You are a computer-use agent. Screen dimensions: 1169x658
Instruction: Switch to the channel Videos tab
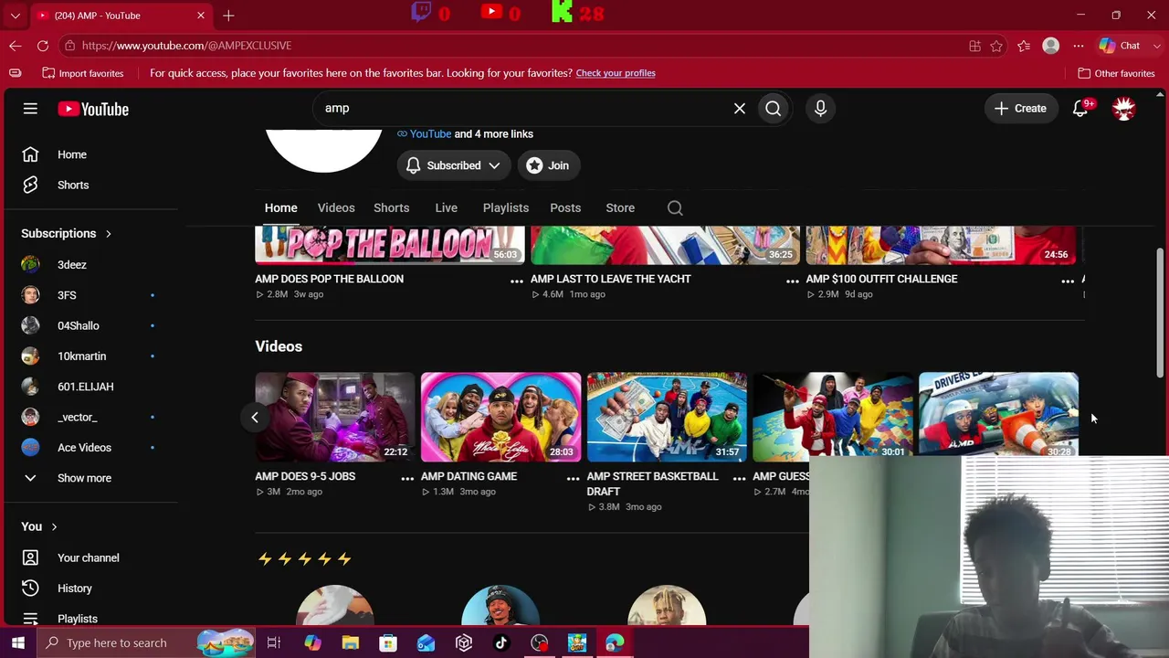pyautogui.click(x=336, y=208)
